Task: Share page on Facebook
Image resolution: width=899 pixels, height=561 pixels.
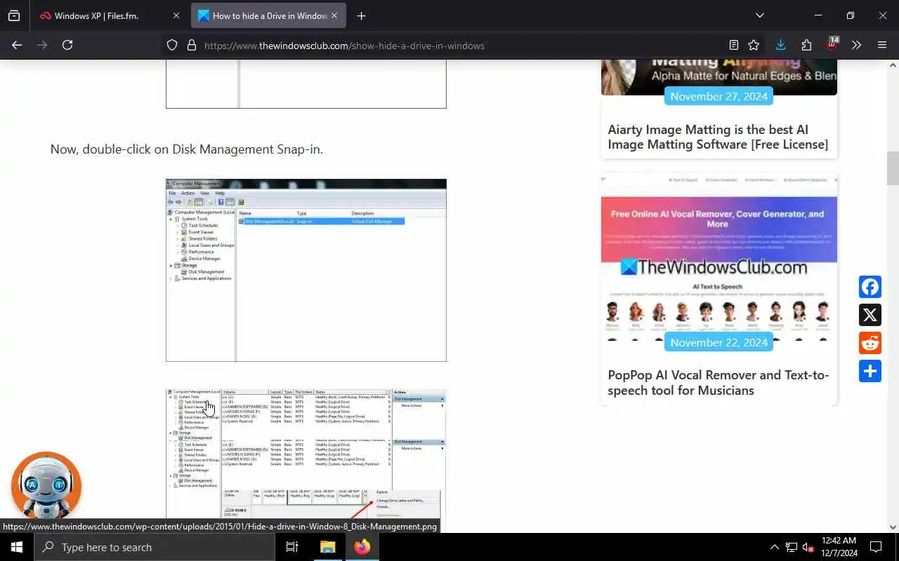Action: pyautogui.click(x=870, y=287)
